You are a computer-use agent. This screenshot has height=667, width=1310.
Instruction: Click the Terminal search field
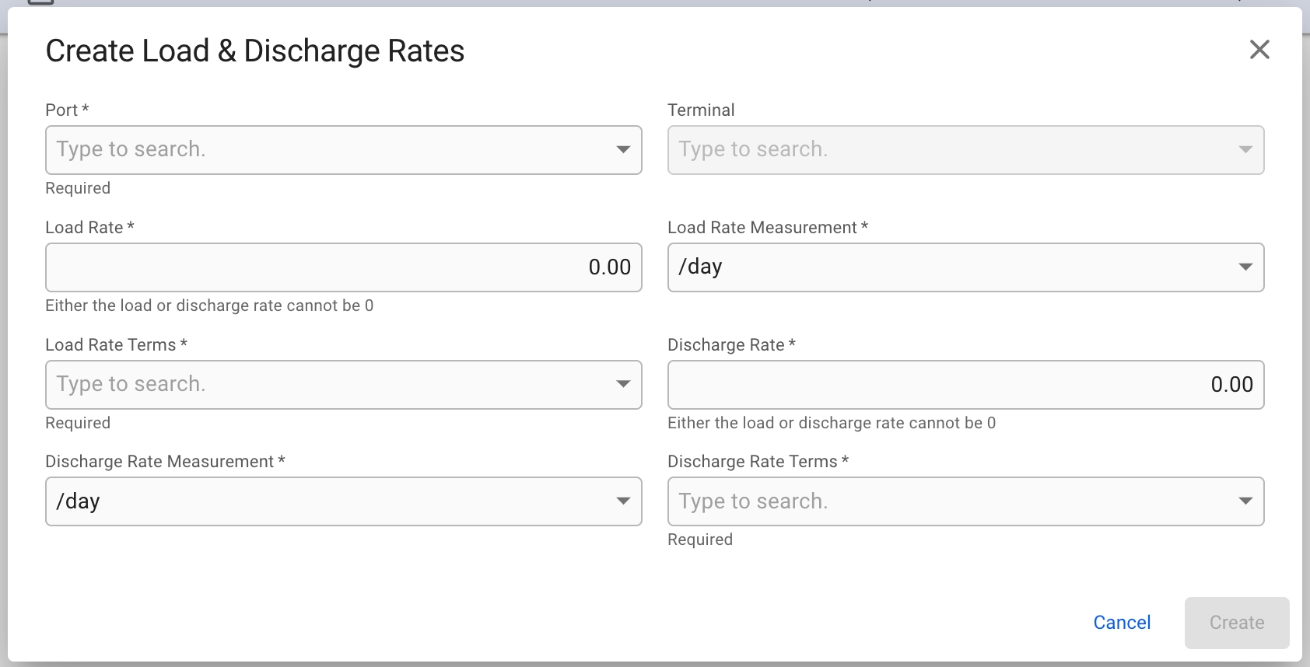949,149
